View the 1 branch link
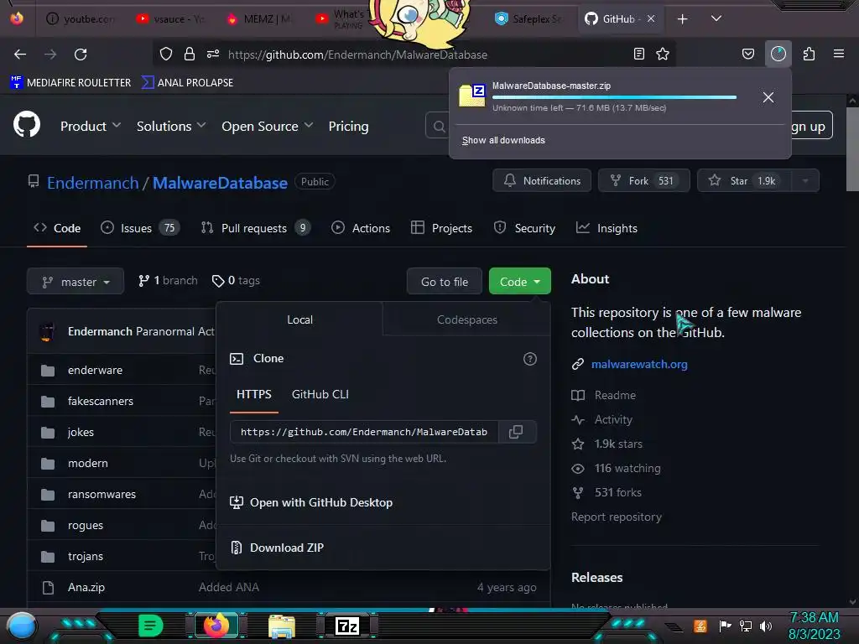 point(168,280)
